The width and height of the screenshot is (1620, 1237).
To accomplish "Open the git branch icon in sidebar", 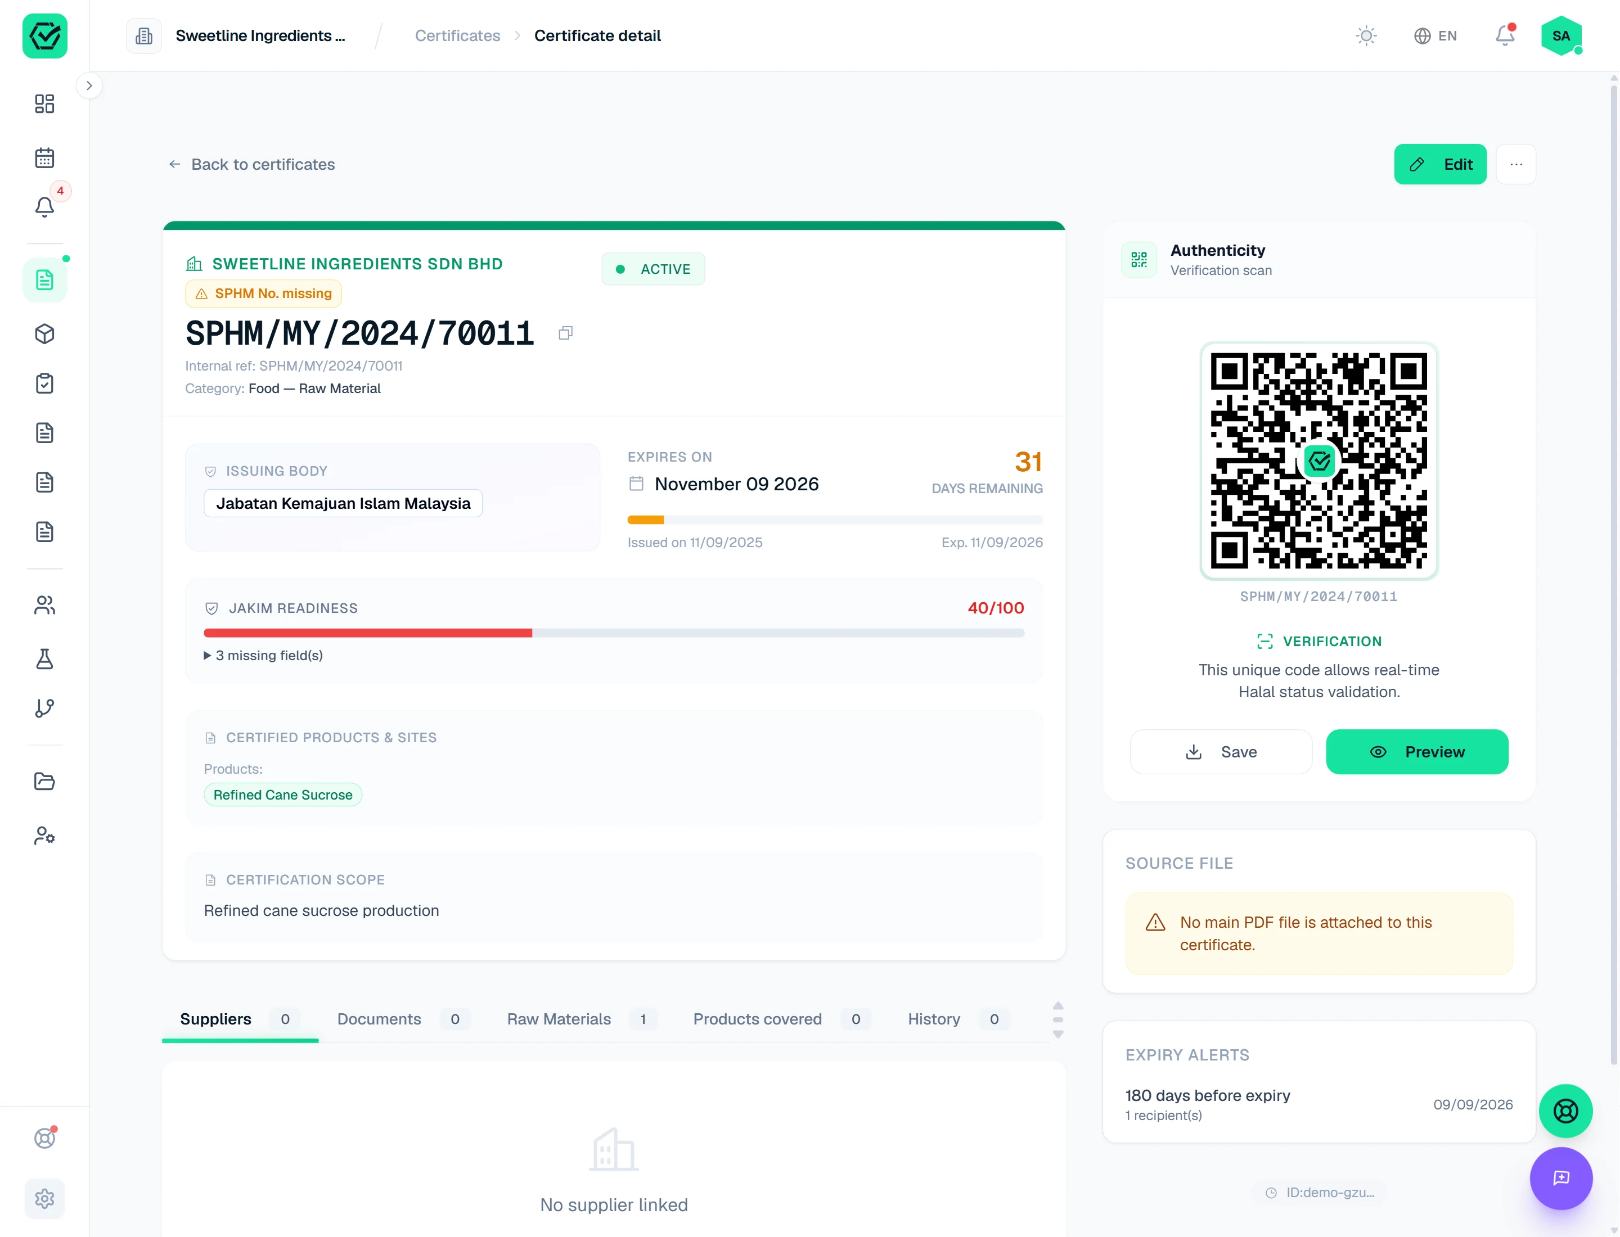I will click(x=44, y=707).
